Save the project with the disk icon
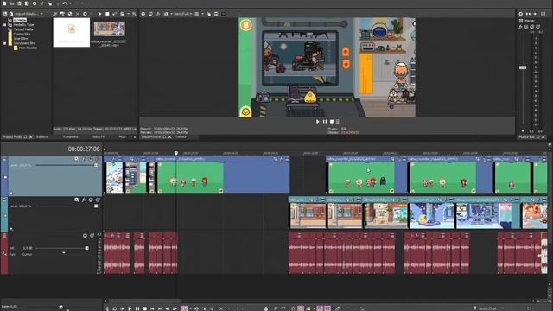 click(19, 3)
